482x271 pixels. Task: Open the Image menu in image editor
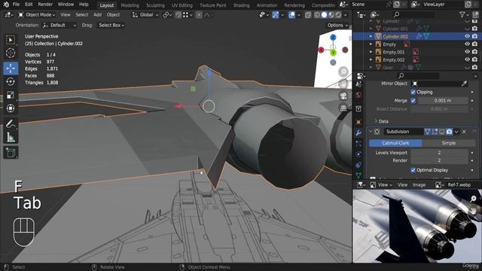419,184
